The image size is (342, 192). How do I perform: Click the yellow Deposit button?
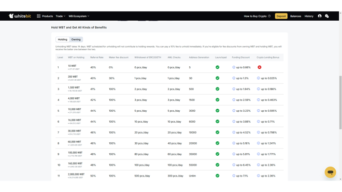pos(281,16)
